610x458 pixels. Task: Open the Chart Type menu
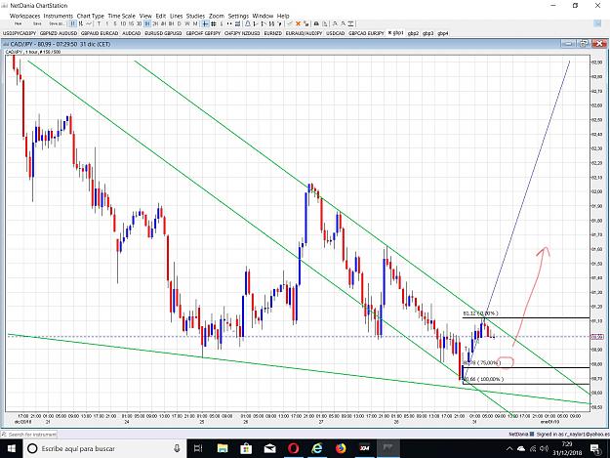[x=90, y=16]
